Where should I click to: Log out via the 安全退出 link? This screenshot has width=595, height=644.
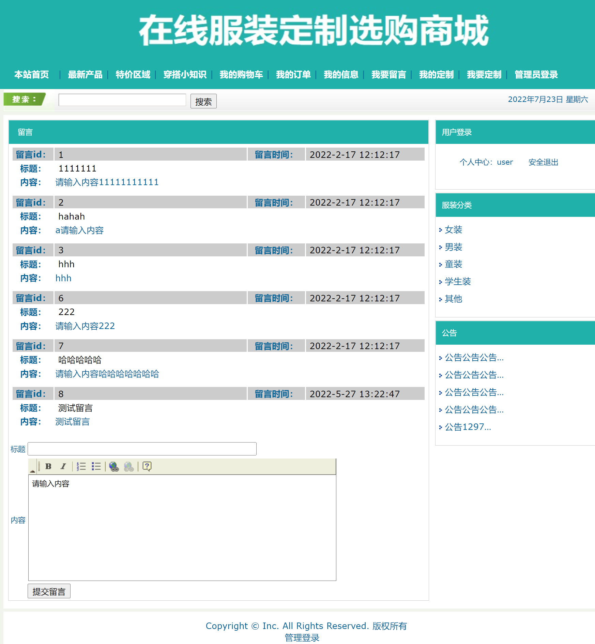543,162
